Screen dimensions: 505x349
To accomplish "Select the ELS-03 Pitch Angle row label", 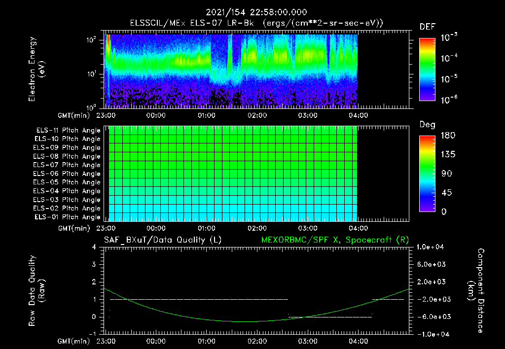I will pyautogui.click(x=67, y=200).
